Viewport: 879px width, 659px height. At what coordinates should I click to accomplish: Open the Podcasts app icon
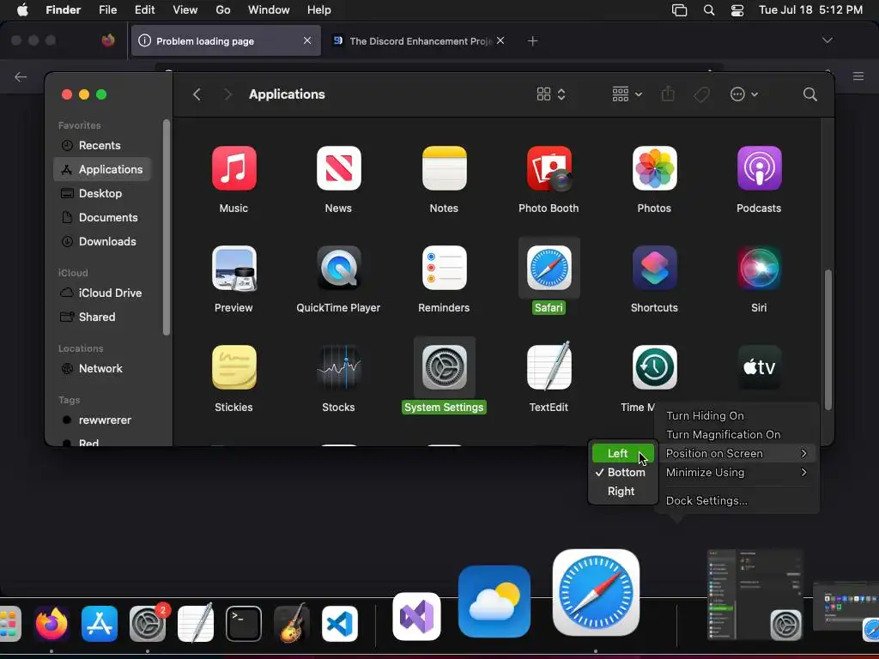pyautogui.click(x=759, y=168)
